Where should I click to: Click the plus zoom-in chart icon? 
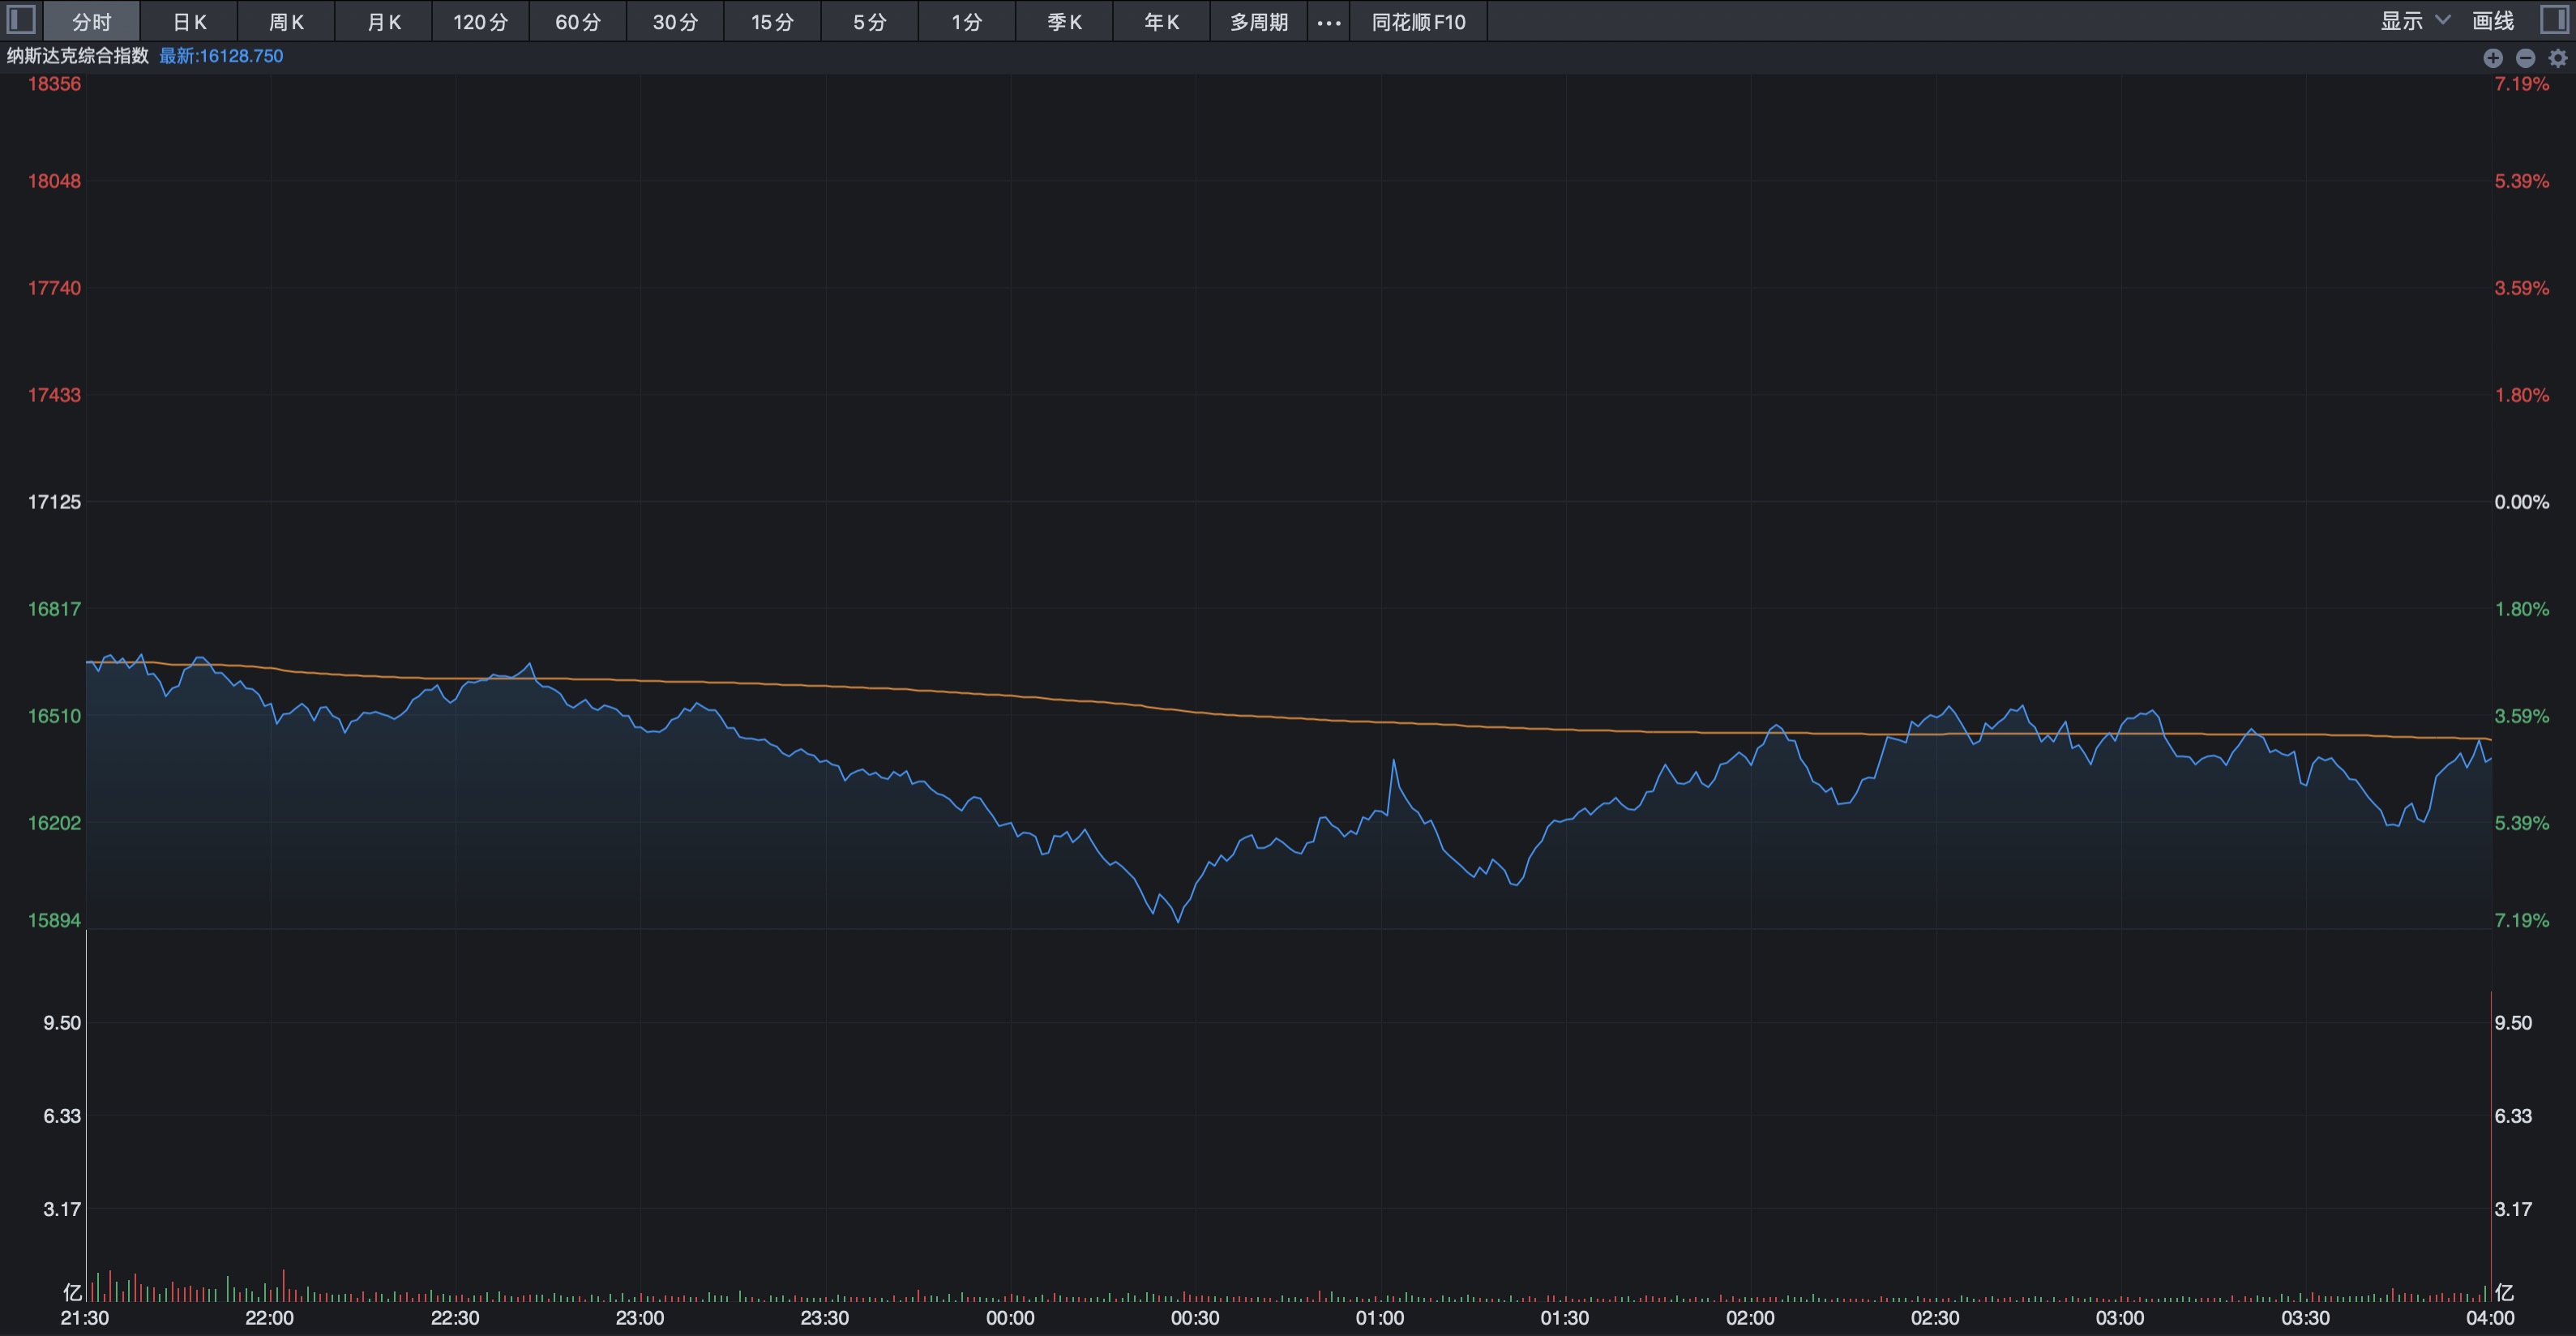(2492, 58)
